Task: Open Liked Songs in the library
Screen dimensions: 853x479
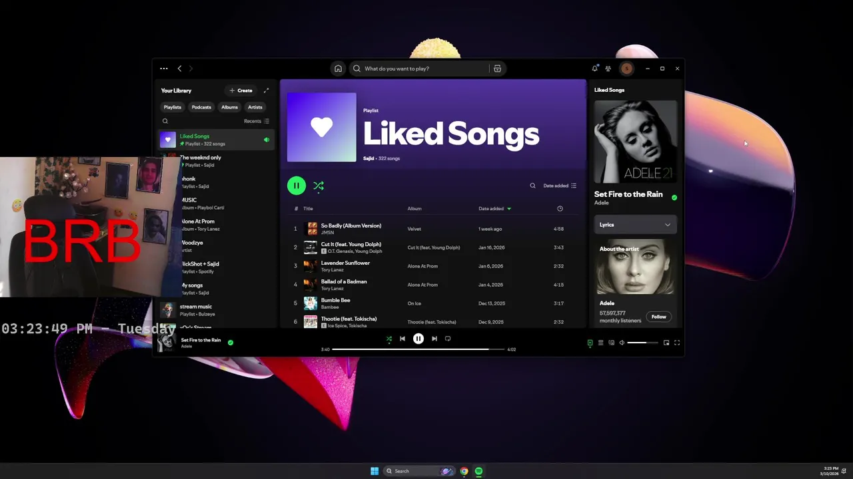Action: pyautogui.click(x=217, y=140)
